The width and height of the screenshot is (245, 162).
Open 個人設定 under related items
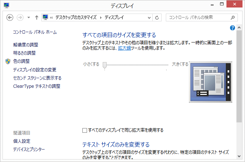tap(21, 141)
